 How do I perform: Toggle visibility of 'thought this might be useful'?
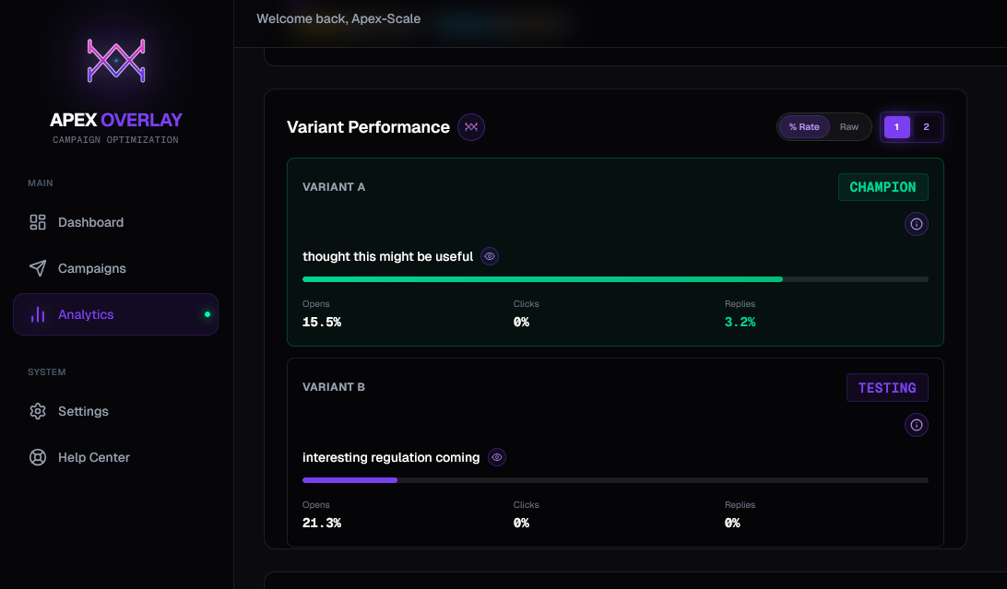tap(490, 256)
